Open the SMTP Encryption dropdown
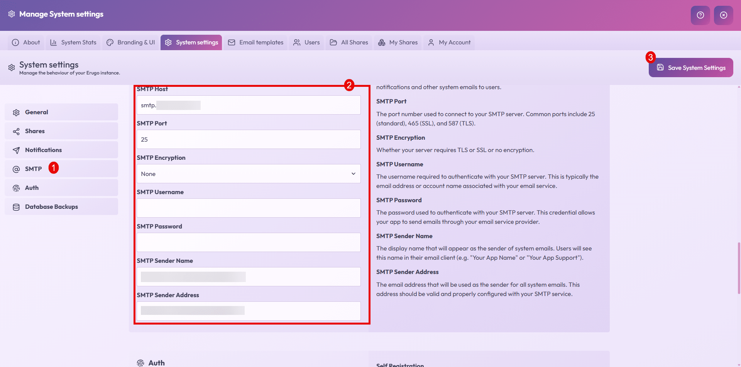The width and height of the screenshot is (741, 367). point(248,174)
